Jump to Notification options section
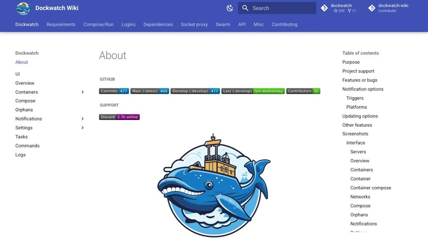Image resolution: width=428 pixels, height=240 pixels. click(363, 89)
